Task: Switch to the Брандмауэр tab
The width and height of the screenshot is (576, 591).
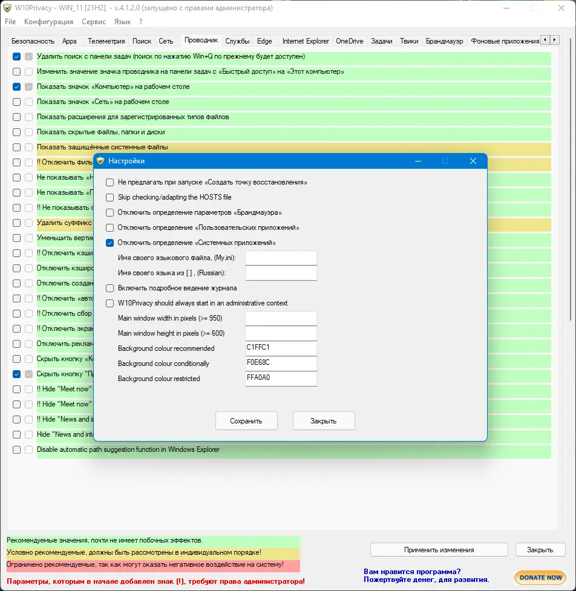Action: (445, 41)
